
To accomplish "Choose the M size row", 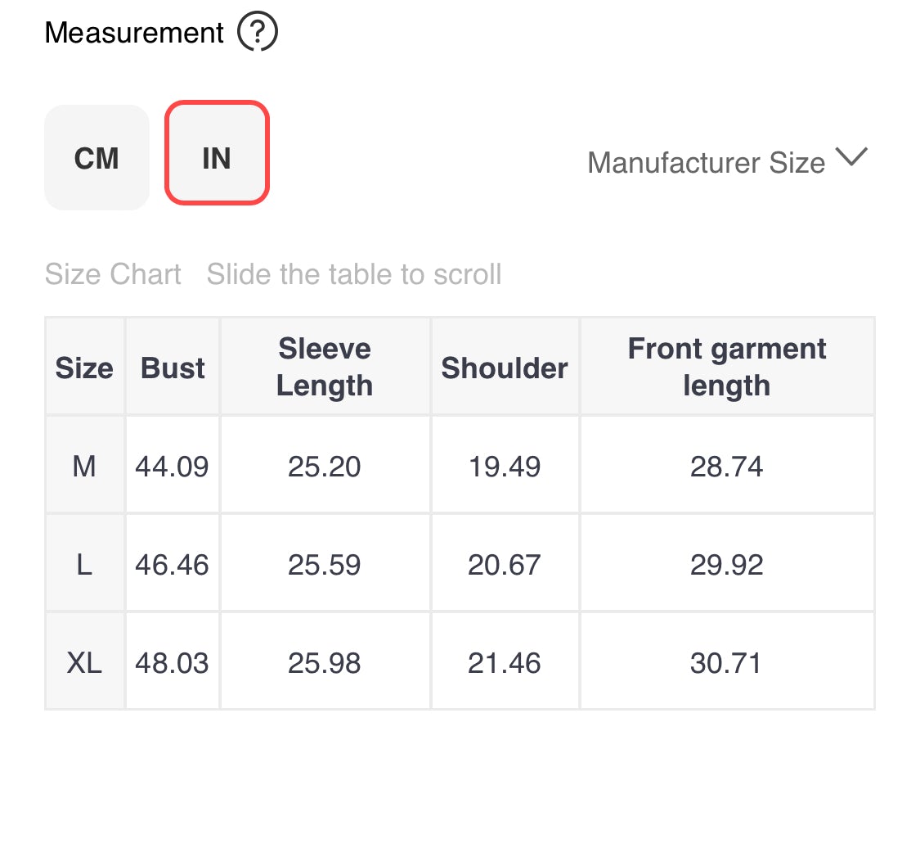I will coord(460,465).
